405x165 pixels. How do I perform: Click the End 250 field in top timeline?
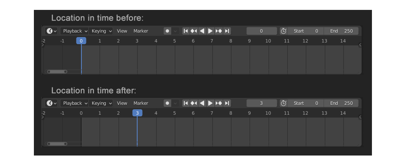[341, 31]
